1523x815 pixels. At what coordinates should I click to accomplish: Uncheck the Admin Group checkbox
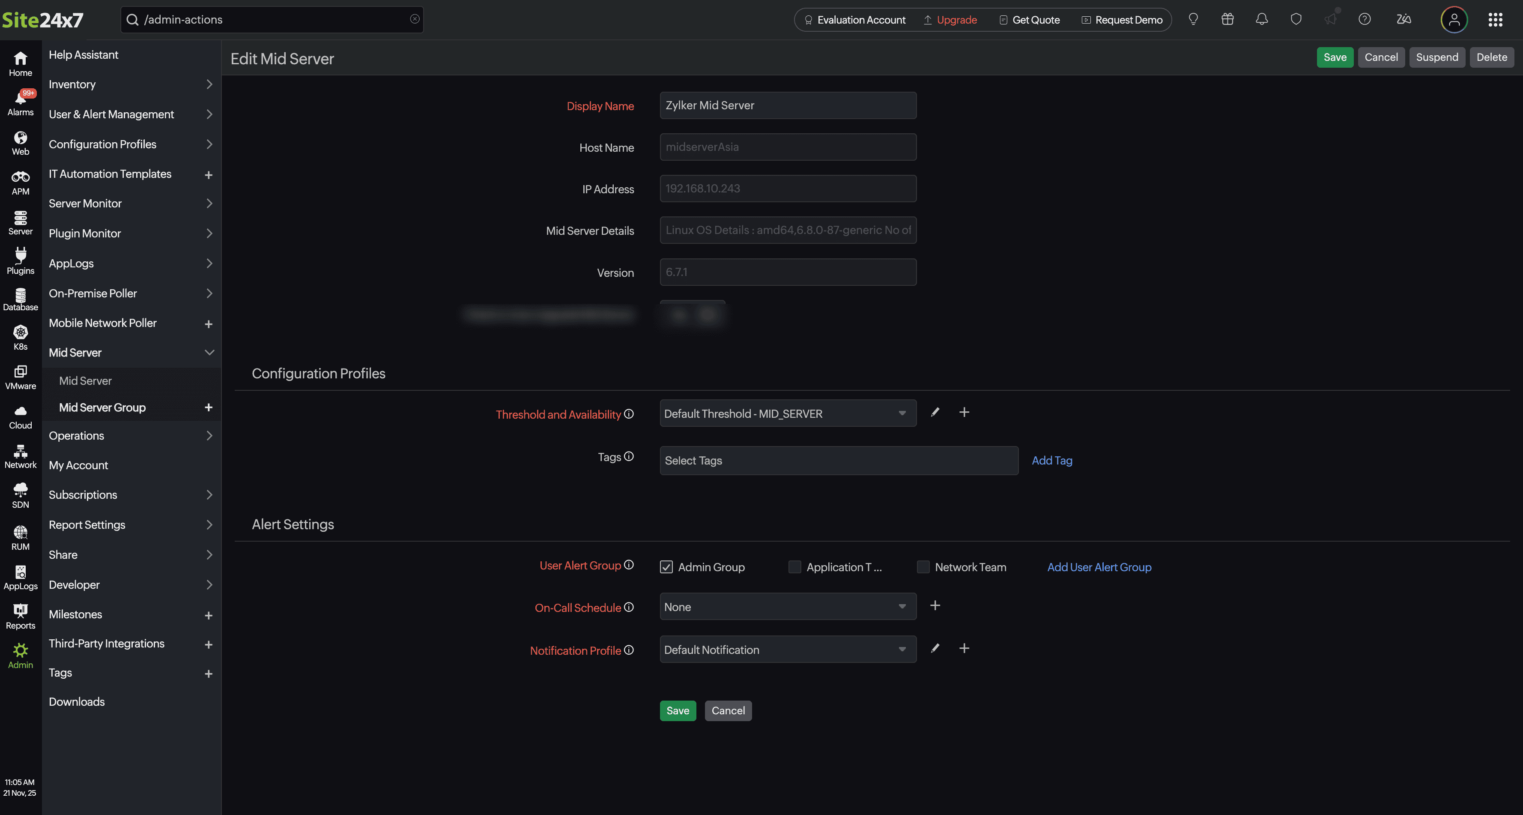[666, 567]
